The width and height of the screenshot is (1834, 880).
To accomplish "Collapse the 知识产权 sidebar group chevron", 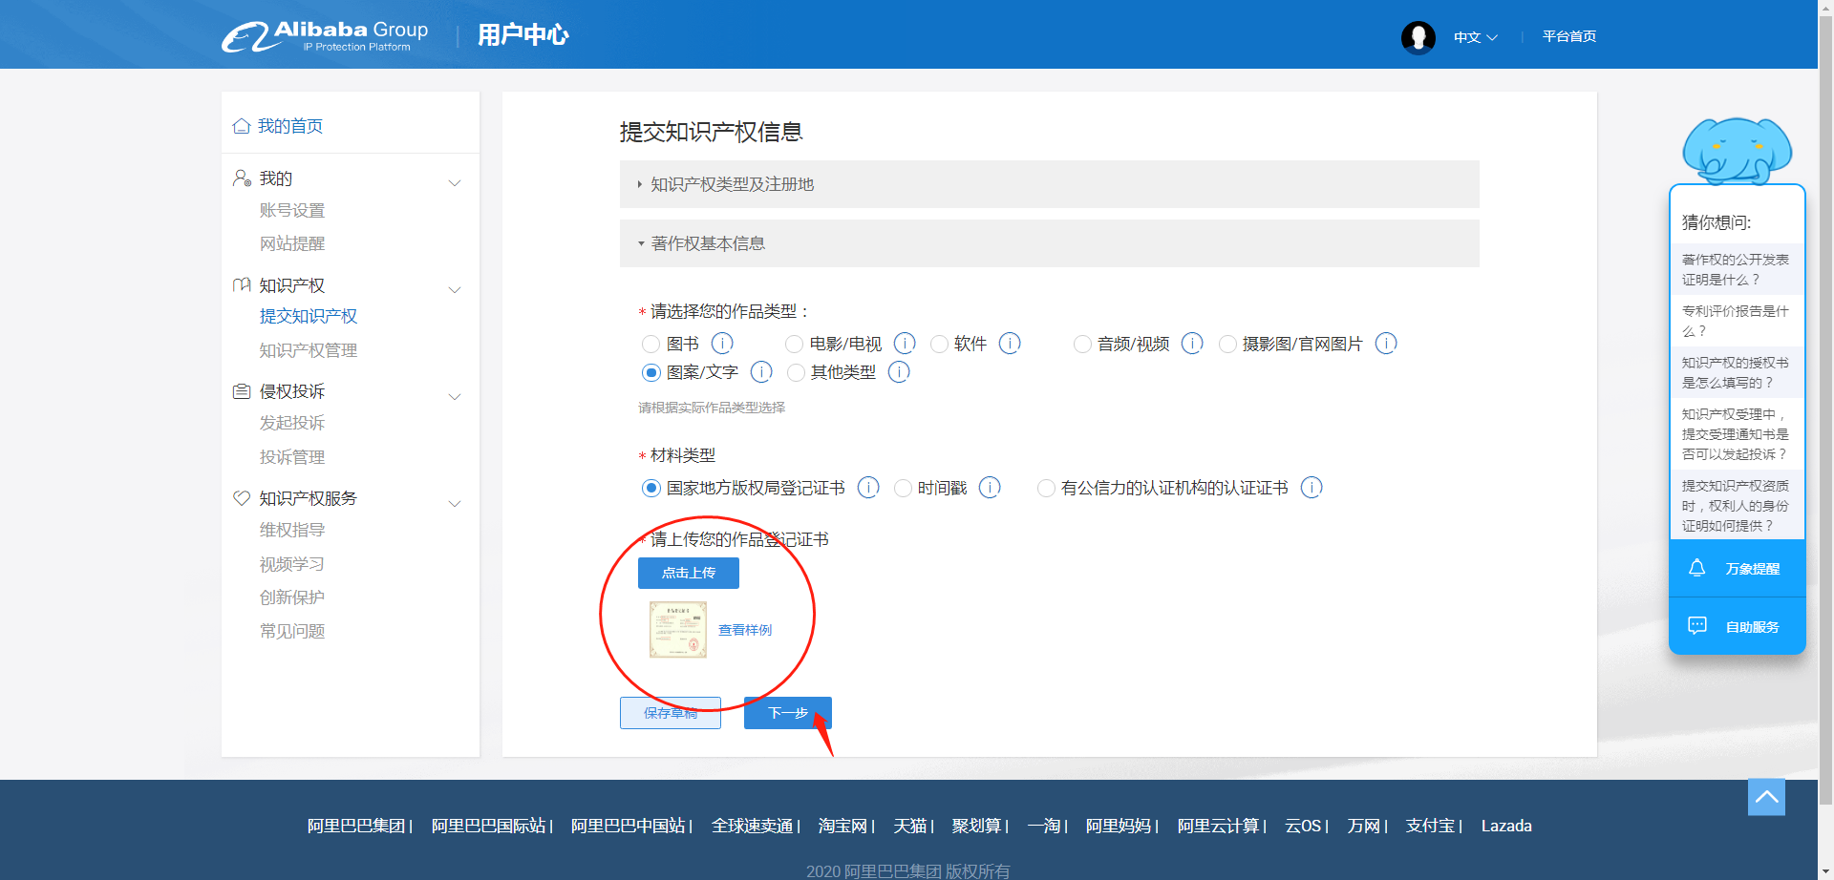I will (455, 289).
